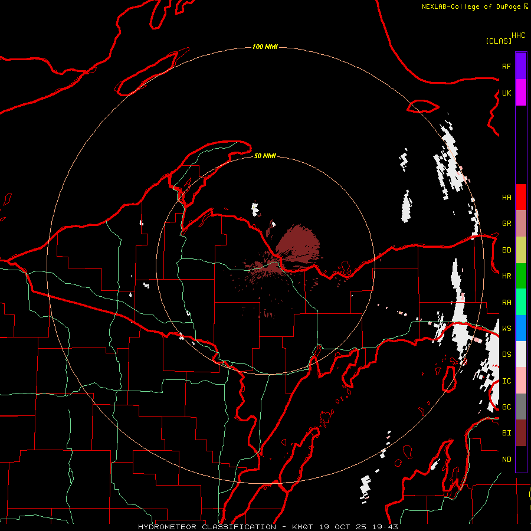The image size is (531, 531).
Task: Click the "[CLAS]" units label
Action: pos(499,41)
